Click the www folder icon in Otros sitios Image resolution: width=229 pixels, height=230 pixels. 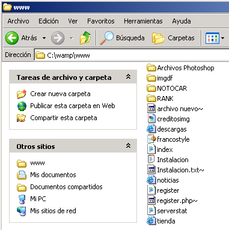point(22,163)
